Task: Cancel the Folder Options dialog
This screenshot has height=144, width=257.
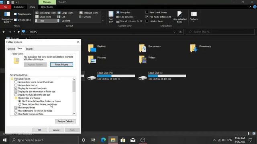Action: coord(56,130)
